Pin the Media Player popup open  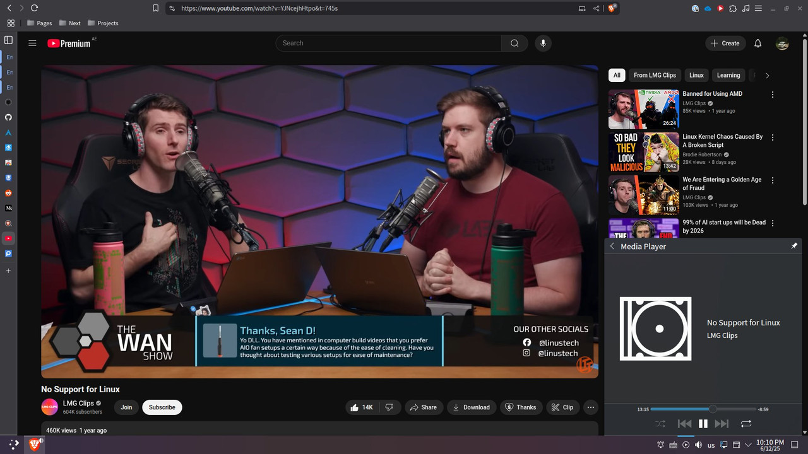pos(794,246)
